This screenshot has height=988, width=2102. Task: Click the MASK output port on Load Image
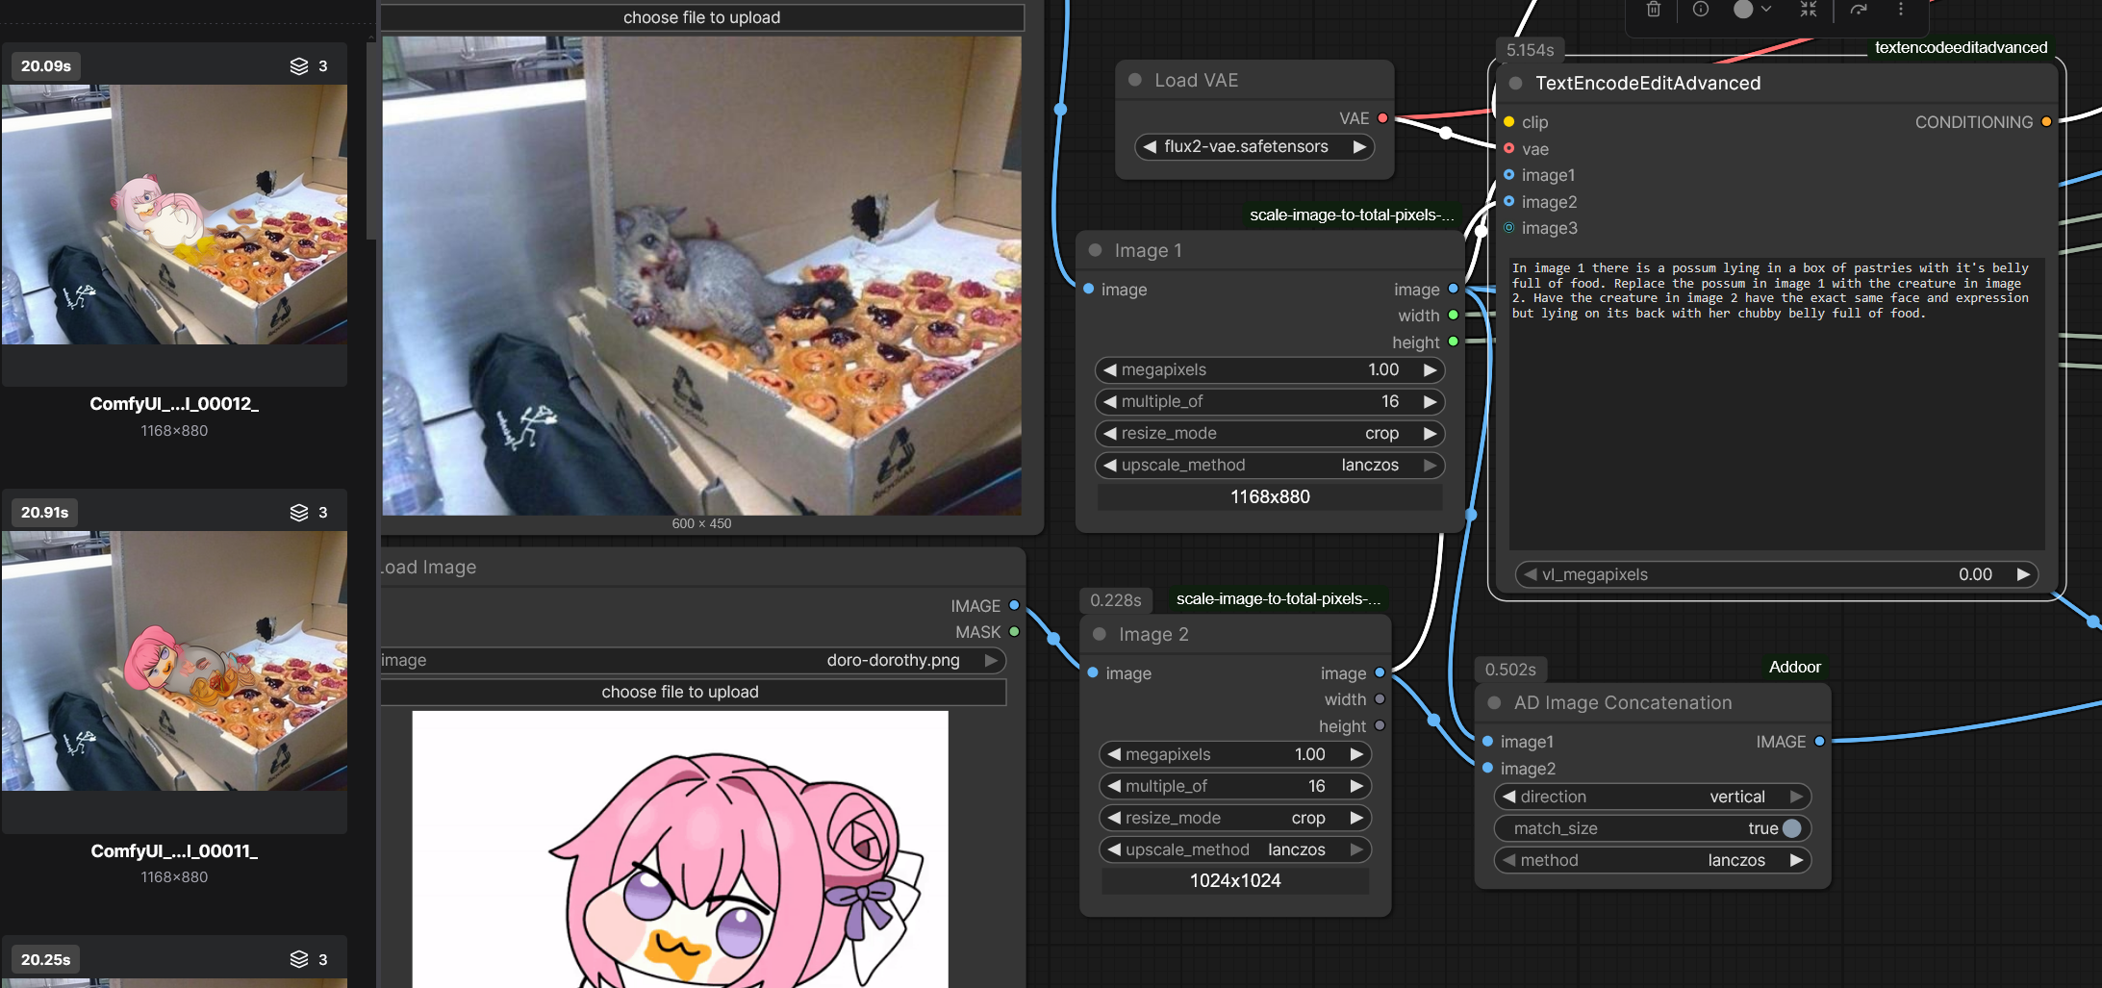click(x=1014, y=632)
